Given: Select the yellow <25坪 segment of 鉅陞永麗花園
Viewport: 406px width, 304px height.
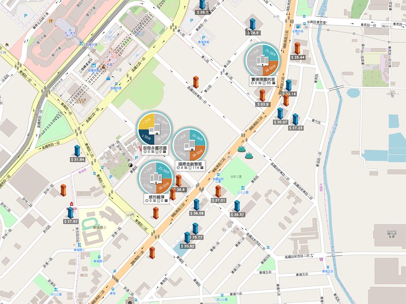Looking at the screenshot, I should pyautogui.click(x=147, y=121).
